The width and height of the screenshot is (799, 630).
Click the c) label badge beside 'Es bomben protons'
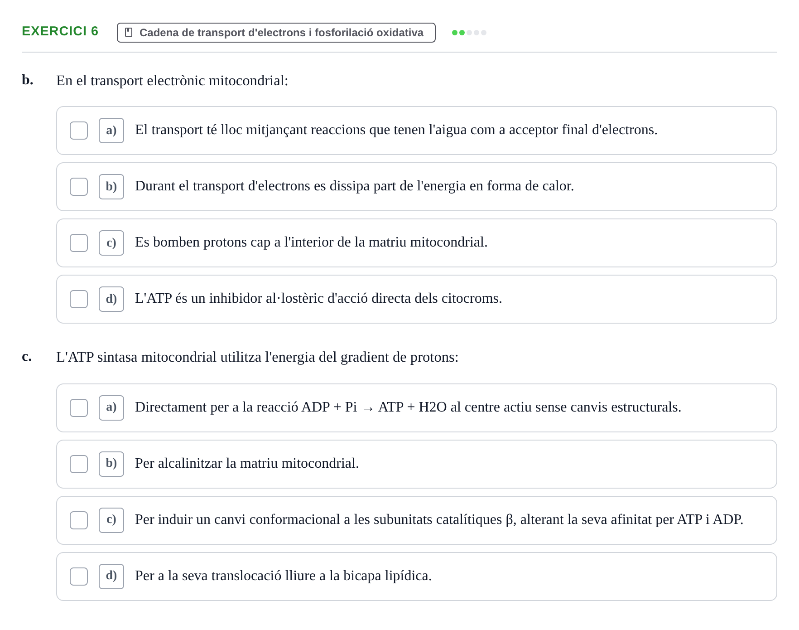111,243
